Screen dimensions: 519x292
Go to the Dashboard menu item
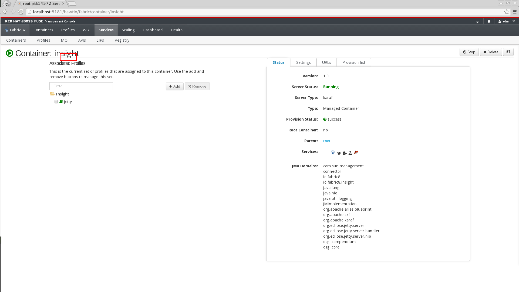pyautogui.click(x=153, y=30)
